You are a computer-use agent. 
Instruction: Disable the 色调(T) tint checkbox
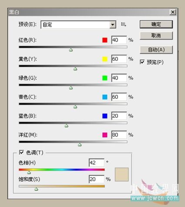(21, 152)
